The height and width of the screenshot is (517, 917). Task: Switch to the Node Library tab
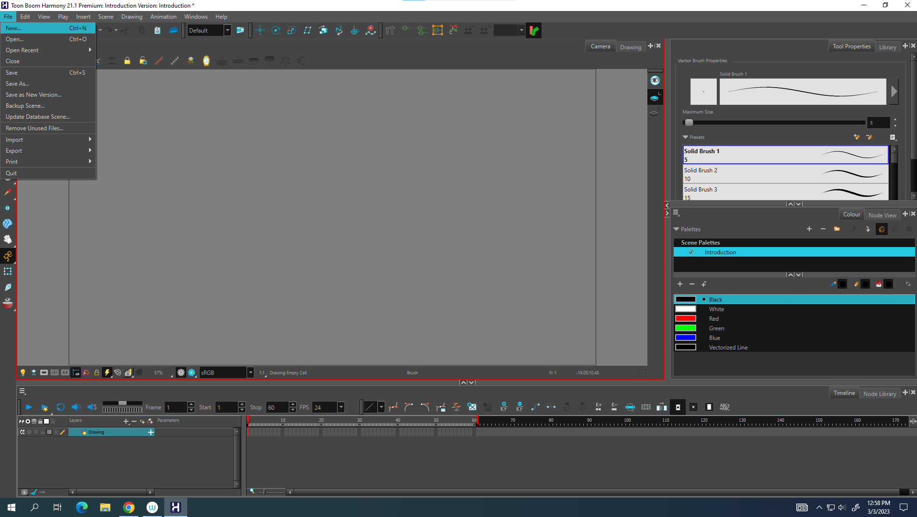click(879, 393)
